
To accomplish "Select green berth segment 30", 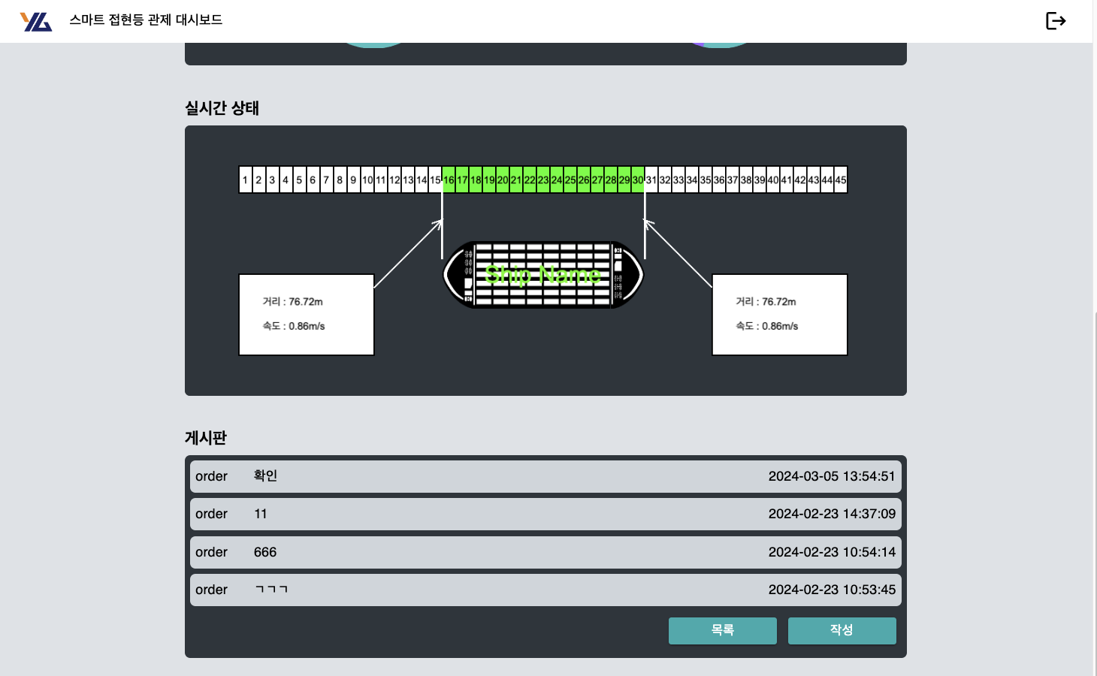I will pyautogui.click(x=638, y=180).
